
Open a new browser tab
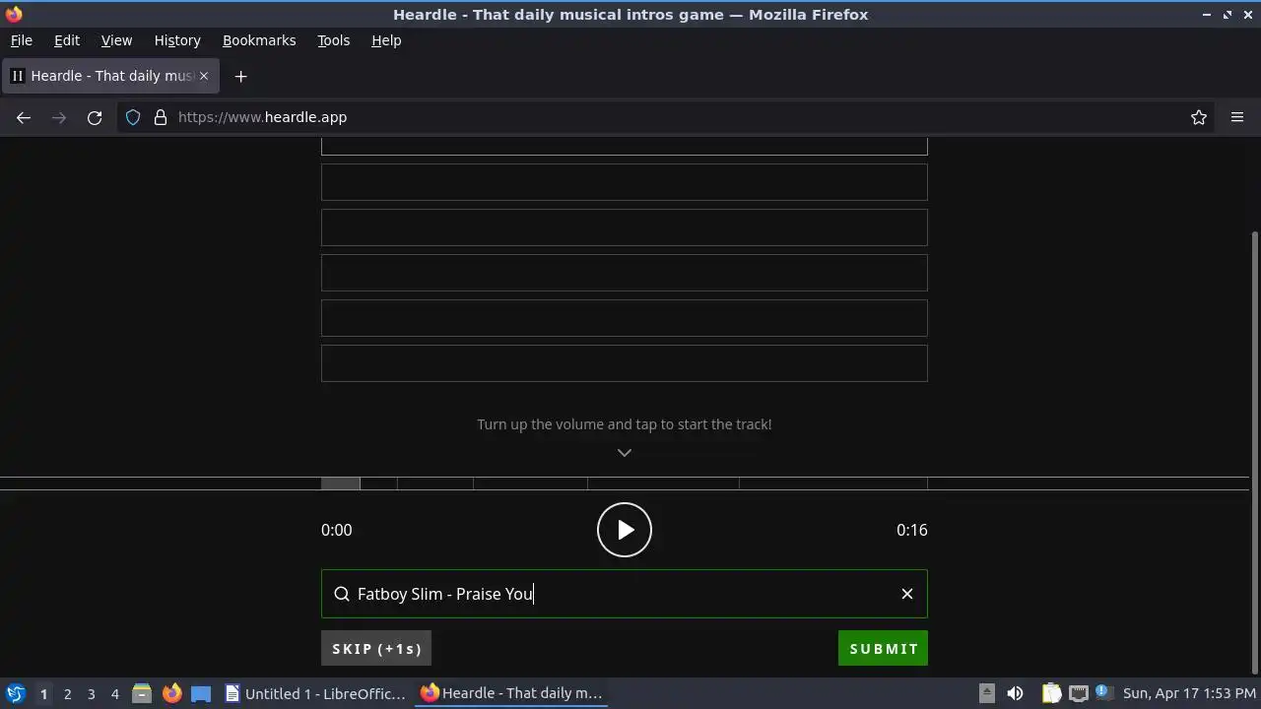pyautogui.click(x=240, y=76)
